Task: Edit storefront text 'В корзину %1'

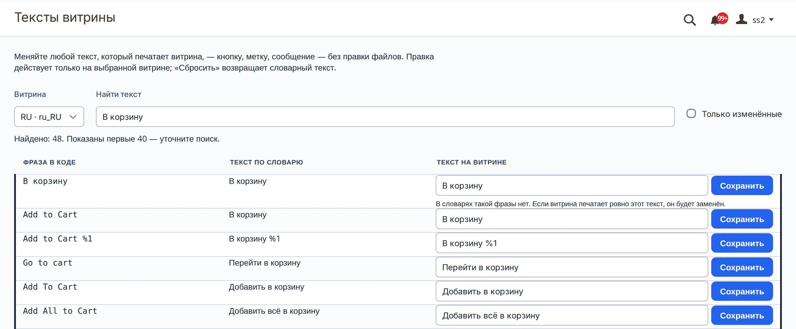Action: point(571,243)
